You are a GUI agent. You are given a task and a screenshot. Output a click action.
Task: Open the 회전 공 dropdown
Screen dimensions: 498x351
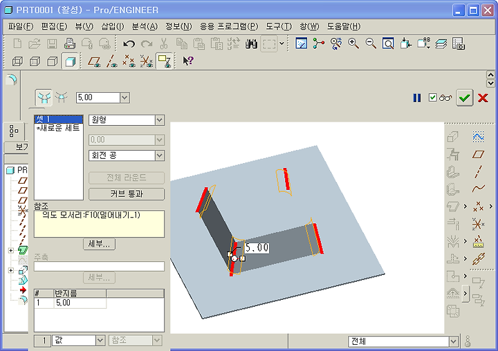(160, 155)
